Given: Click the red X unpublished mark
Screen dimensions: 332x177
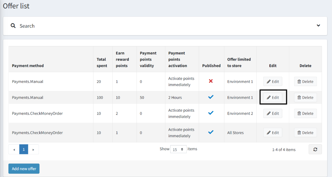Looking at the screenshot, I should [x=211, y=81].
